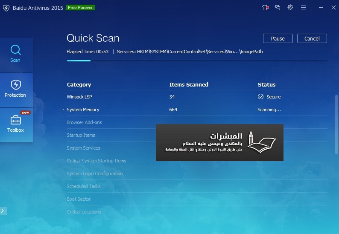
Task: Pause the quick scan
Action: click(278, 38)
